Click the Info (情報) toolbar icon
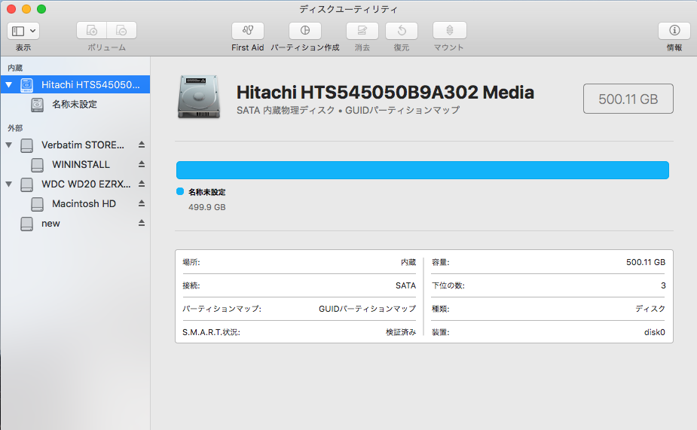 point(674,31)
